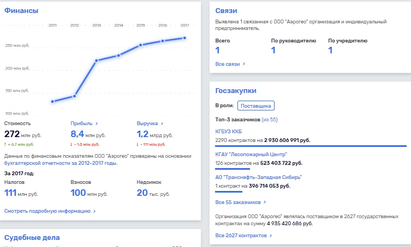411x247 pixels.
Task: Click the 250 млн руб. axis label
Action: [17, 46]
